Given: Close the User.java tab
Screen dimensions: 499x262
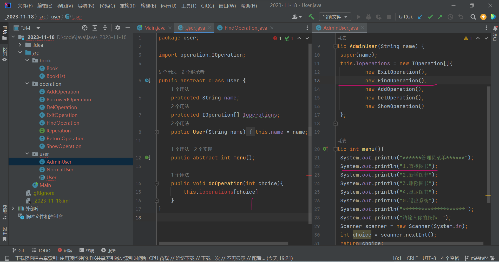Looking at the screenshot, I should click(209, 28).
